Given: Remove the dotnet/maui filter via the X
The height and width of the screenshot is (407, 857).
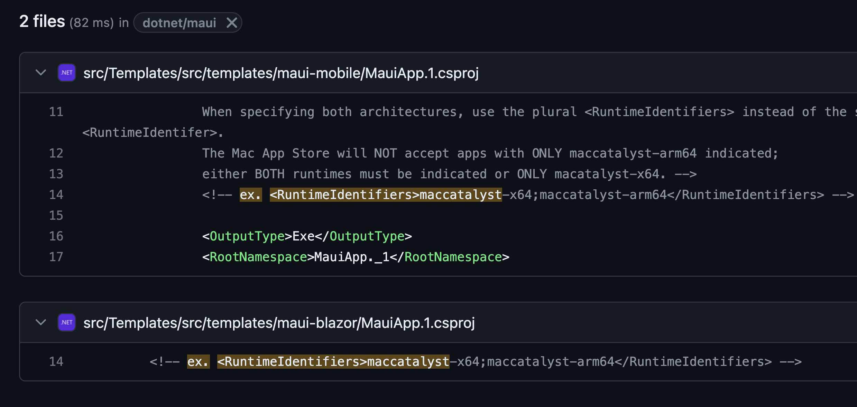Looking at the screenshot, I should (x=232, y=22).
